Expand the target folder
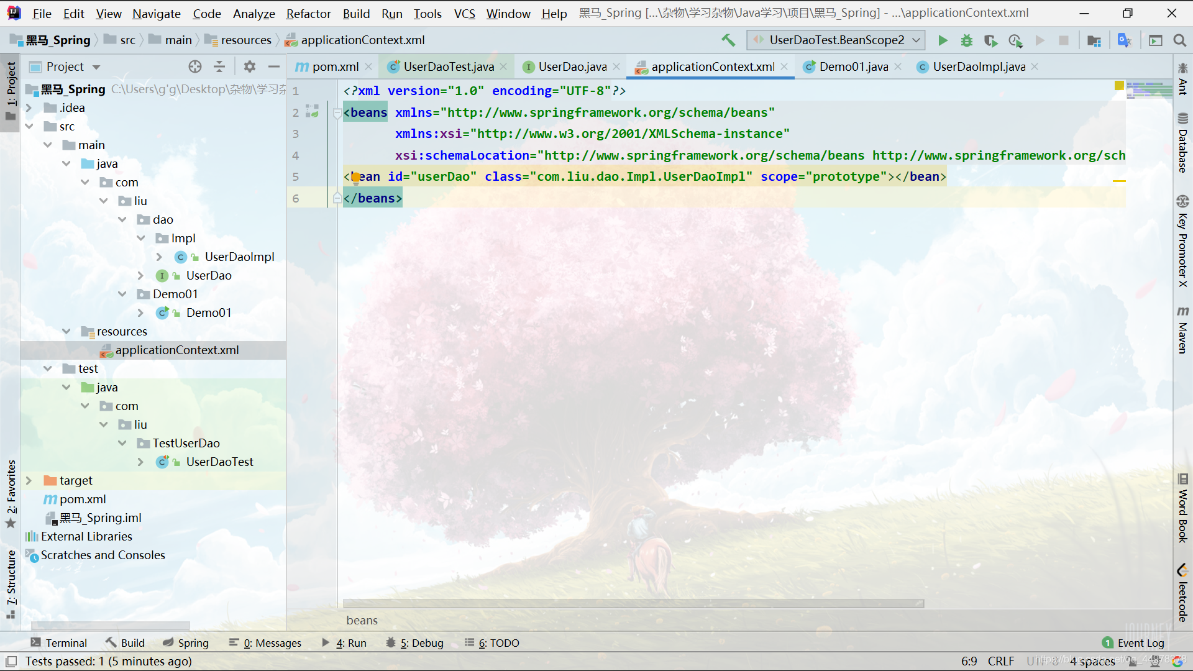The image size is (1193, 671). pos(29,480)
